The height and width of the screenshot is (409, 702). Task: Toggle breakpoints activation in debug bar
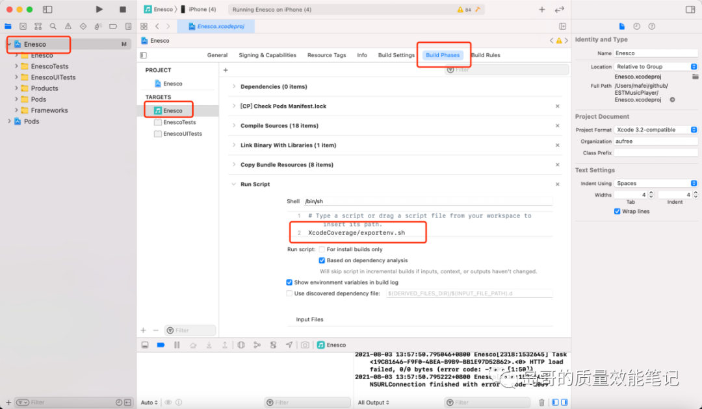click(161, 345)
